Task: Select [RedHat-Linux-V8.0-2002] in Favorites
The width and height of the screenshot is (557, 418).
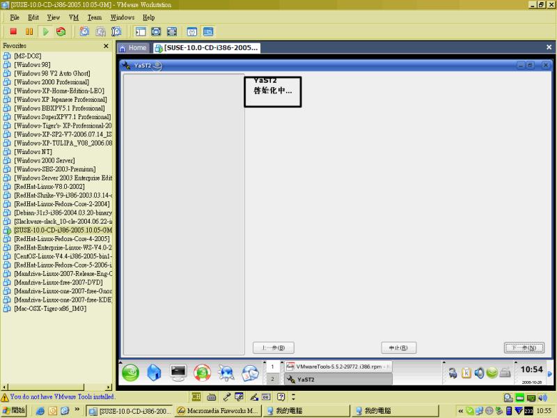Action: 49,187
